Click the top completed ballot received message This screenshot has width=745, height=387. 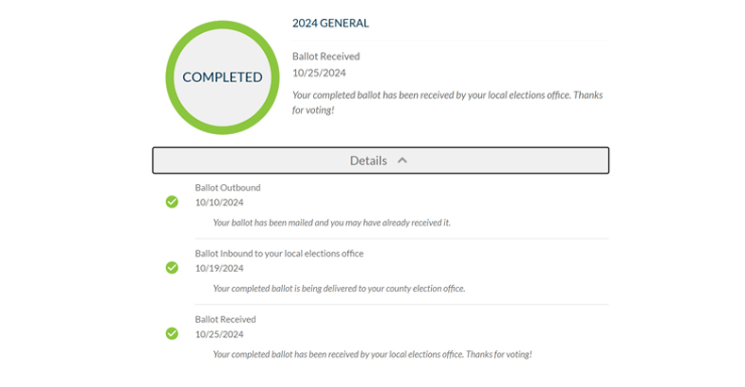click(x=448, y=102)
